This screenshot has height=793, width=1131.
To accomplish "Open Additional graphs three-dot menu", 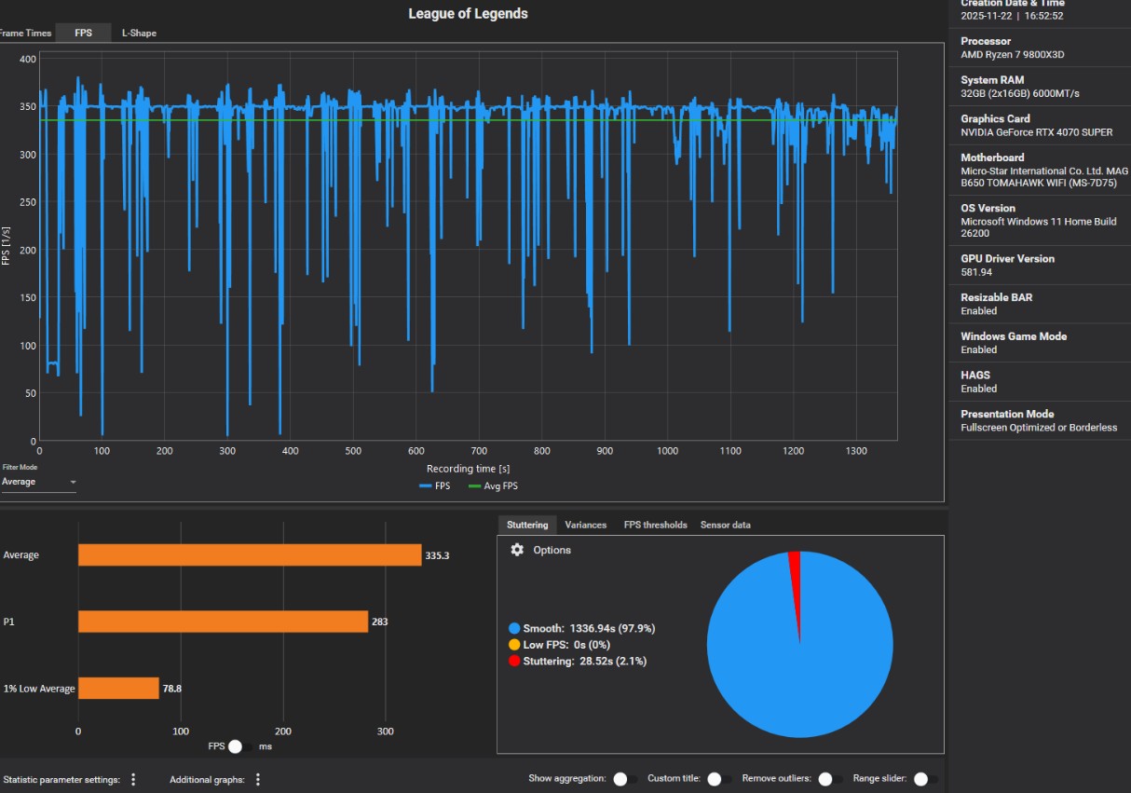I will point(258,779).
